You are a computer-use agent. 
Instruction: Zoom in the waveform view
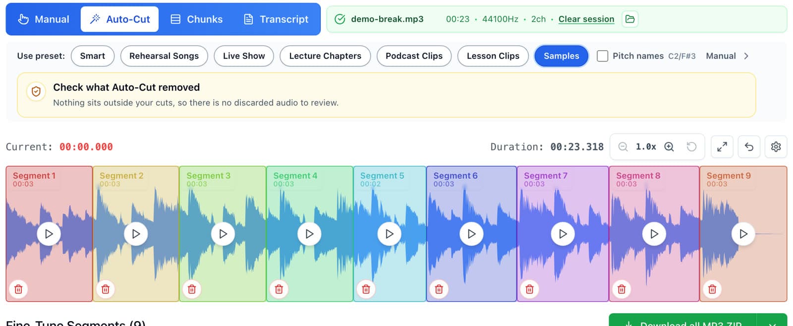[x=669, y=147]
